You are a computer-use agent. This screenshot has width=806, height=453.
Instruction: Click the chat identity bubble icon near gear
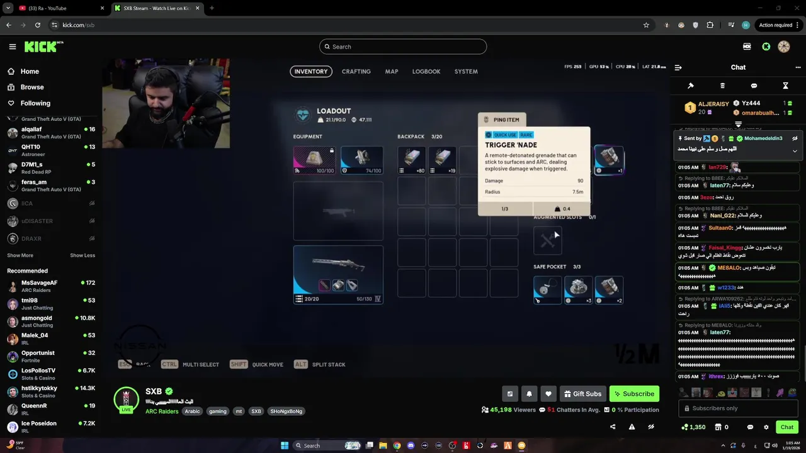click(750, 427)
